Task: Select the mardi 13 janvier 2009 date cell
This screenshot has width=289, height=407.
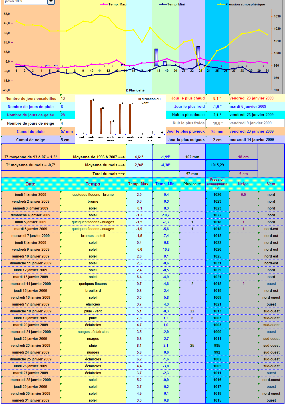Action: coord(31,277)
